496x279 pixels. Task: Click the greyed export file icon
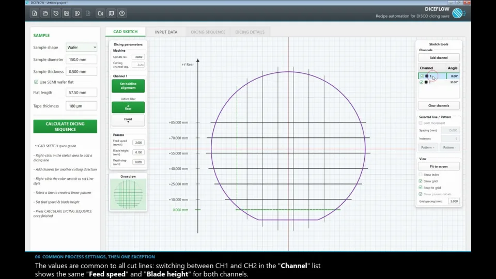(88, 13)
